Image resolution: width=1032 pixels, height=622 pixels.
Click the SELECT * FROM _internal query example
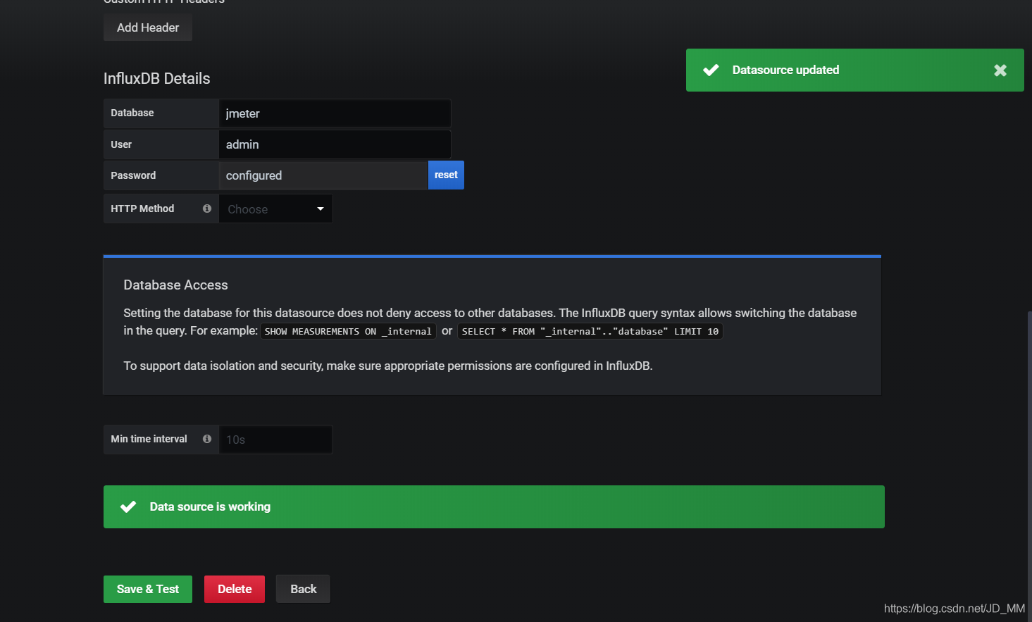tap(590, 331)
